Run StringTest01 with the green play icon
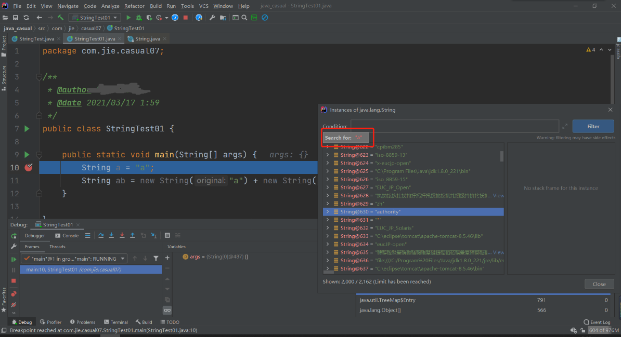Image resolution: width=621 pixels, height=337 pixels. coord(128,18)
